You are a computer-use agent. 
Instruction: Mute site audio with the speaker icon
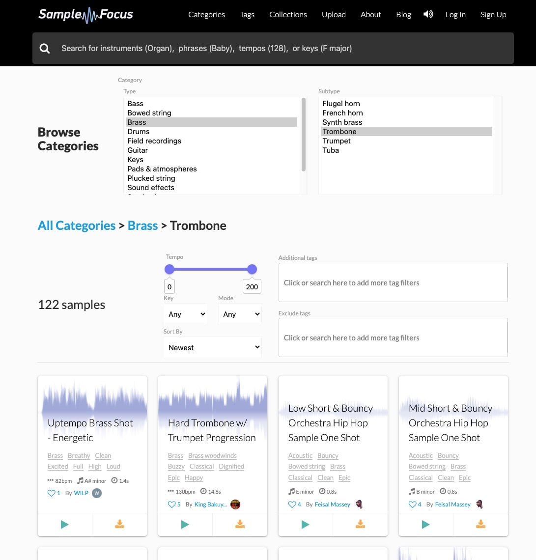coord(428,14)
